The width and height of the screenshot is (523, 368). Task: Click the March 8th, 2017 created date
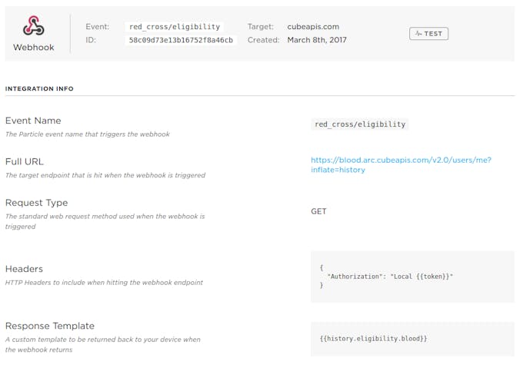pos(317,40)
